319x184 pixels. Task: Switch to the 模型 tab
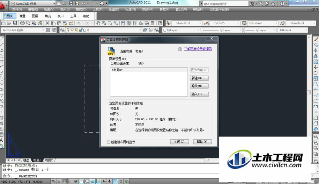click(26, 160)
